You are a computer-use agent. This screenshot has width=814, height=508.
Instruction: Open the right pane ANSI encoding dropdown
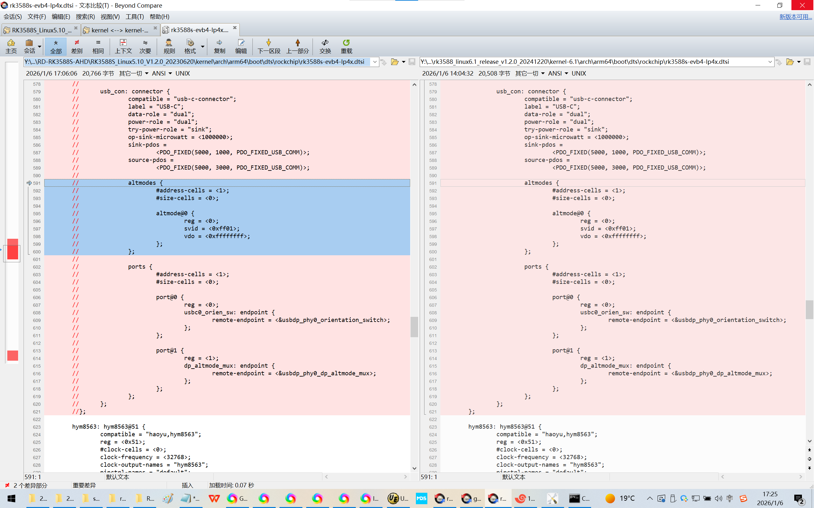point(558,73)
